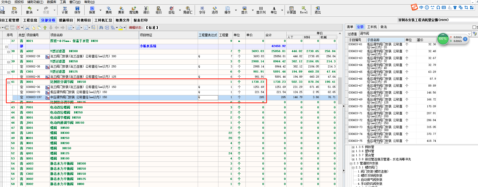Click the 组价 pricing icon
This screenshot has width=478, height=187.
point(159,10)
